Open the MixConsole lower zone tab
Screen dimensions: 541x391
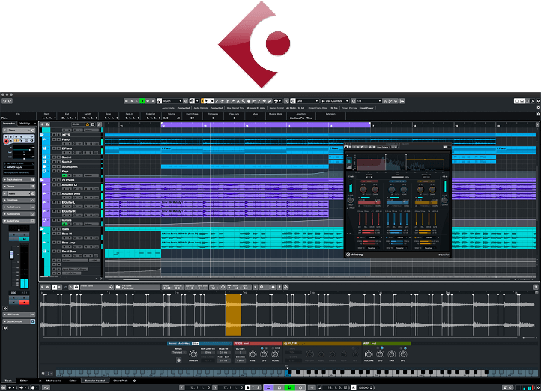pos(53,381)
